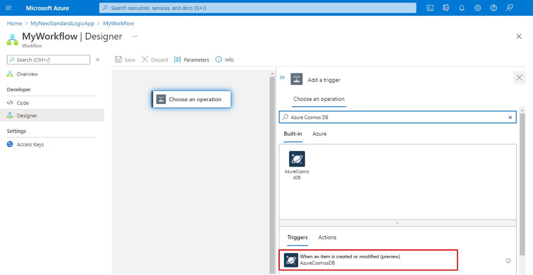Close the Add a trigger panel

click(x=519, y=78)
